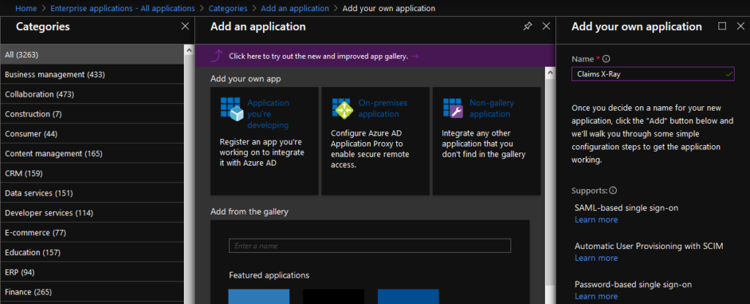
Task: Close the Categories blade
Action: click(x=185, y=26)
